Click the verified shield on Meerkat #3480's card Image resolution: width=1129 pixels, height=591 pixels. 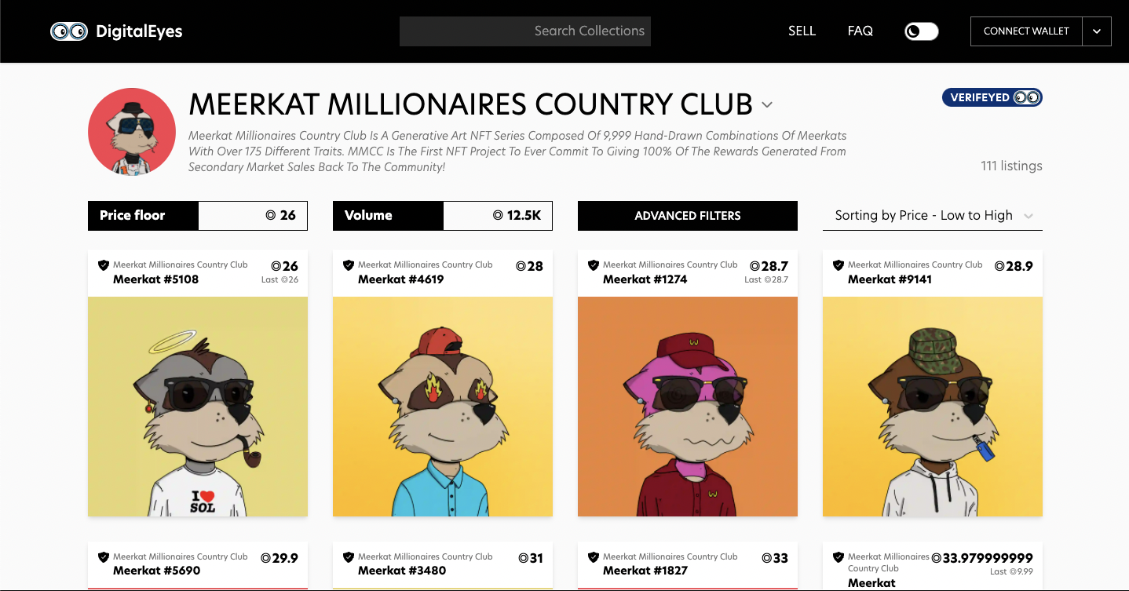point(349,556)
